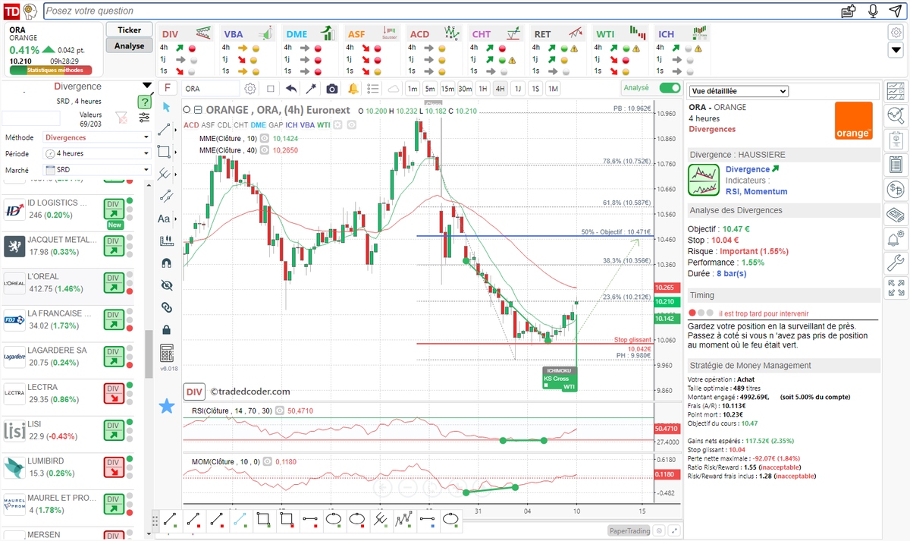
Task: Expand the rectangle tool submenu arrow
Action: click(x=175, y=152)
